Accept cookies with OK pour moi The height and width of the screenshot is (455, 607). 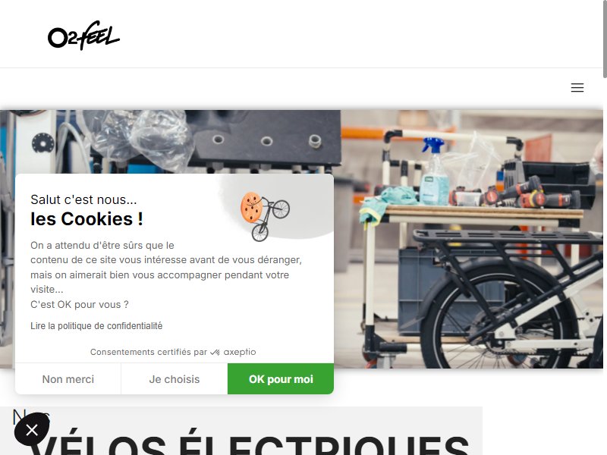(x=281, y=379)
